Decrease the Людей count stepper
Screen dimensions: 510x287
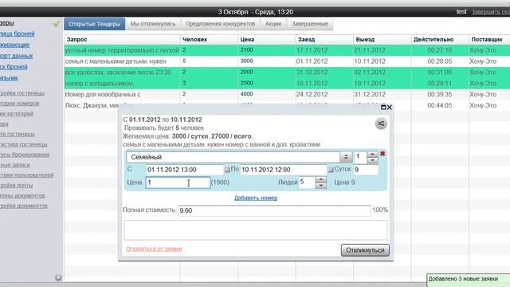coord(321,185)
